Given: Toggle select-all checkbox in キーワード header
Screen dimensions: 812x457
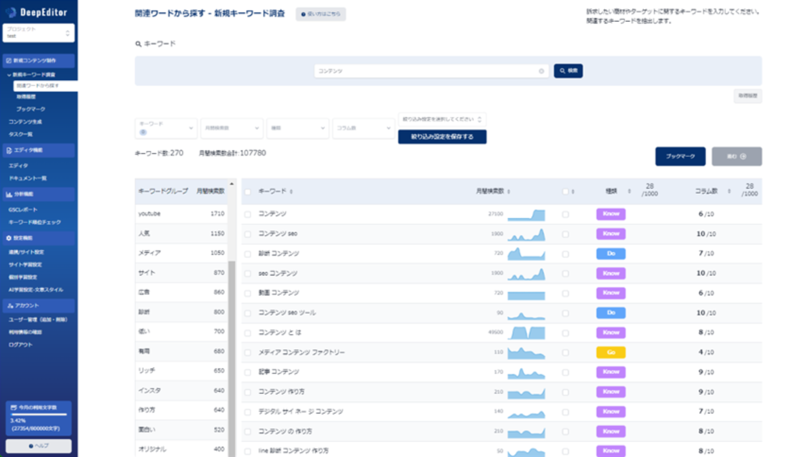Looking at the screenshot, I should [x=248, y=192].
